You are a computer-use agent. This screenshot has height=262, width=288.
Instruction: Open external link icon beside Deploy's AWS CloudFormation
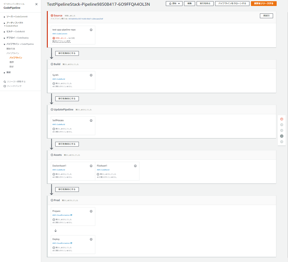coord(71,243)
